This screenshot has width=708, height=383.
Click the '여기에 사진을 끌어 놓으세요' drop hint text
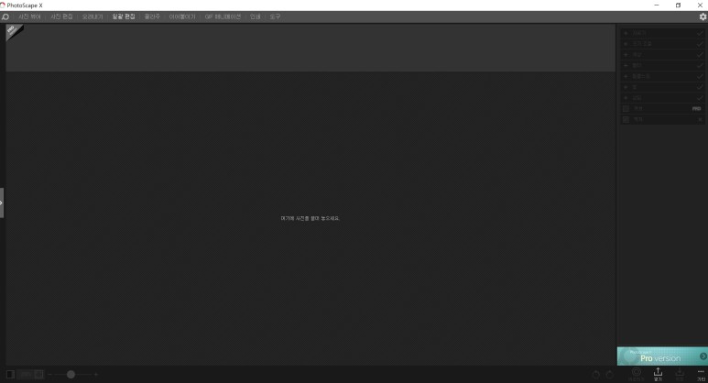pos(310,218)
